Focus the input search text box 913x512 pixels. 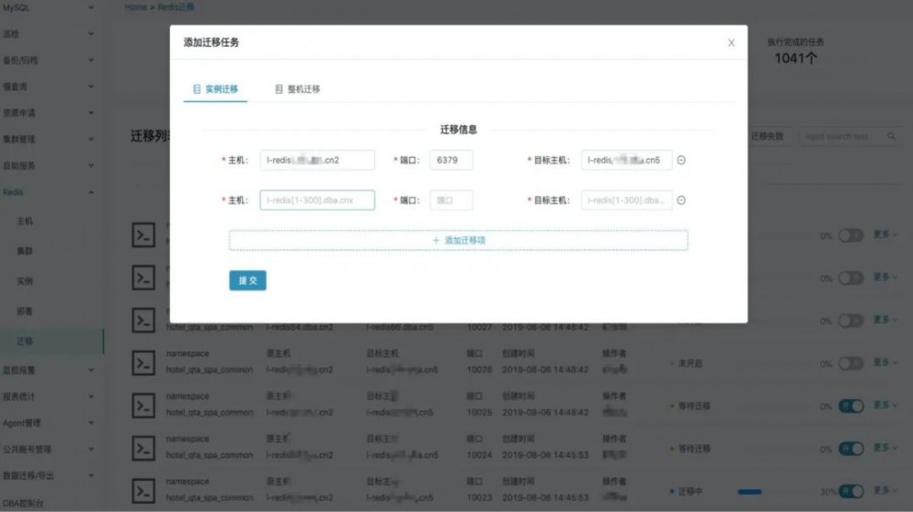(x=842, y=136)
